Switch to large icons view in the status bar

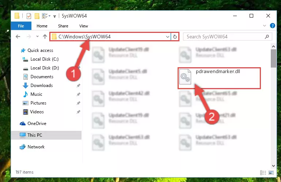click(x=271, y=172)
